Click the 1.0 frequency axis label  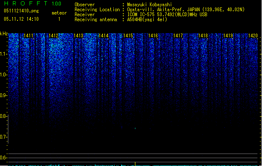click(3, 75)
